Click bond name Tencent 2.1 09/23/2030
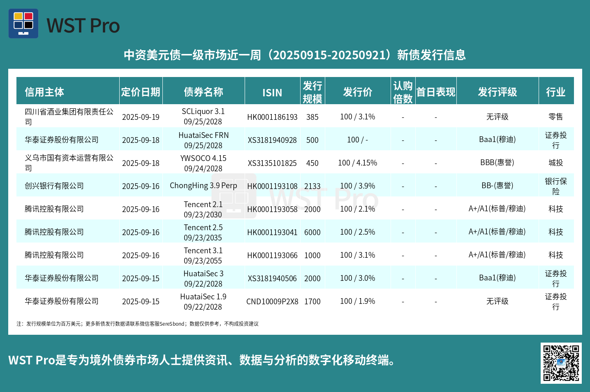Viewport: 590px width, 392px height. click(203, 210)
